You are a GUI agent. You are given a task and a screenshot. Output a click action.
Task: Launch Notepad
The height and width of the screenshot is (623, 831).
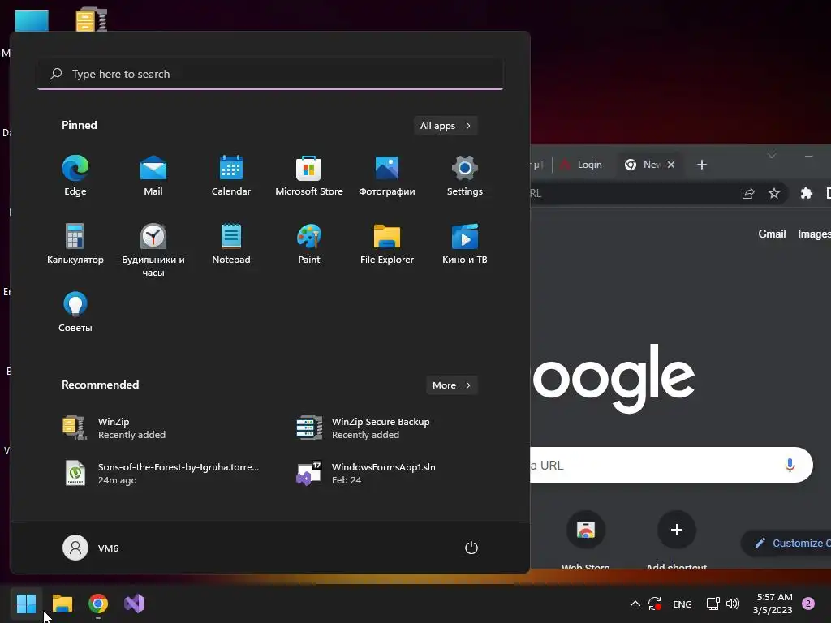pos(231,243)
